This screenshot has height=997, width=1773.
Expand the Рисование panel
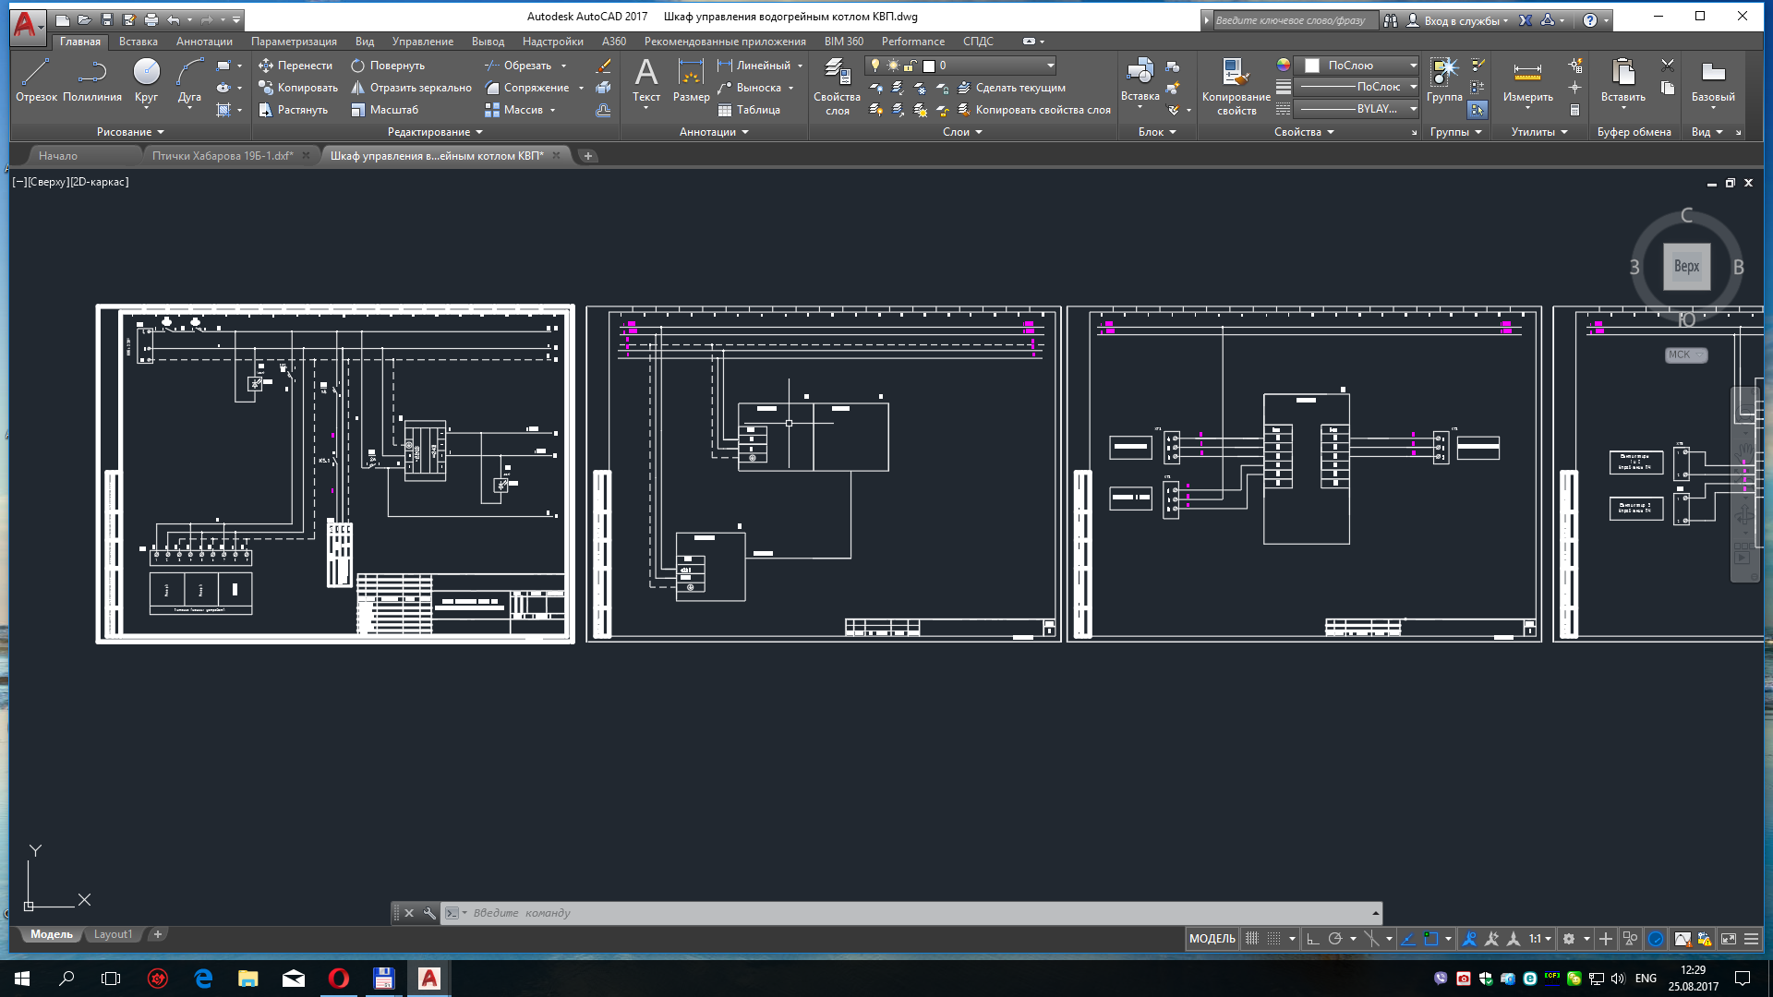[130, 132]
